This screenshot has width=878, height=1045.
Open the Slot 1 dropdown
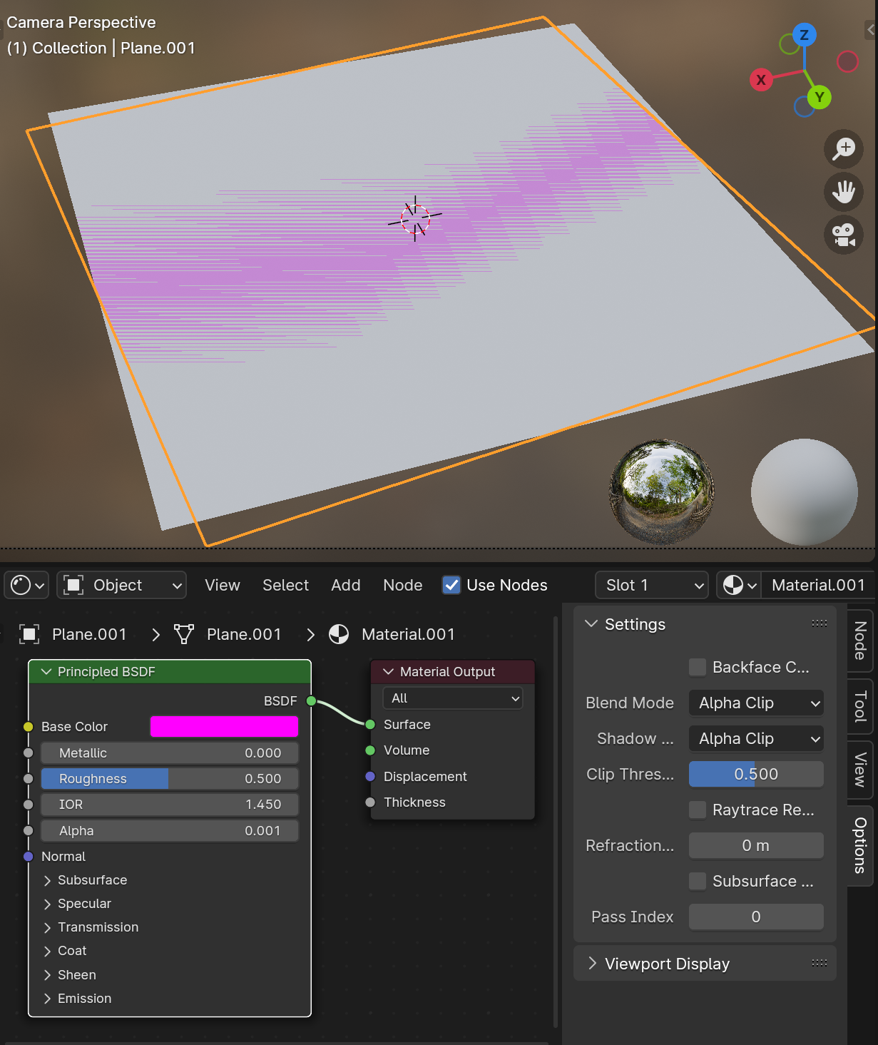[650, 586]
